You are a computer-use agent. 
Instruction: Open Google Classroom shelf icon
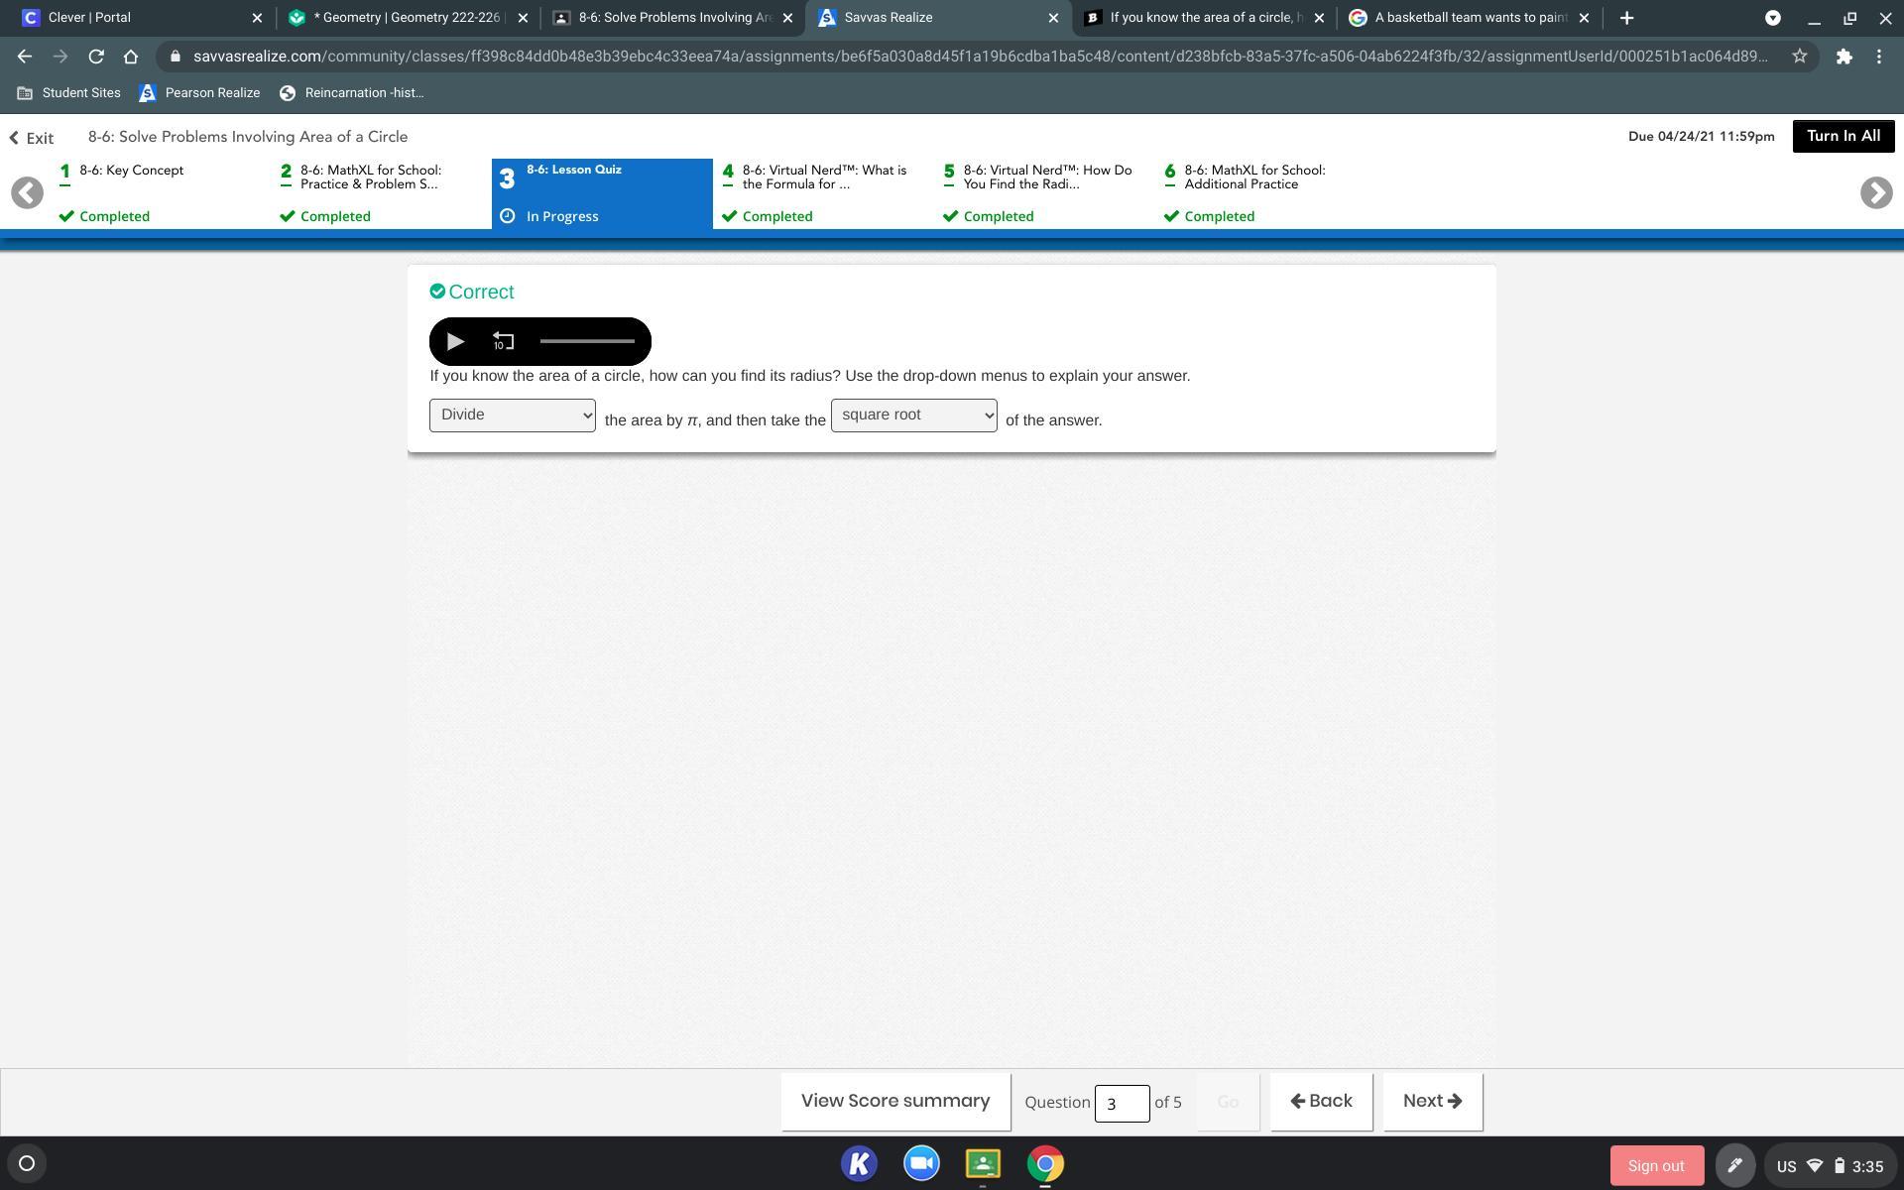pos(983,1163)
